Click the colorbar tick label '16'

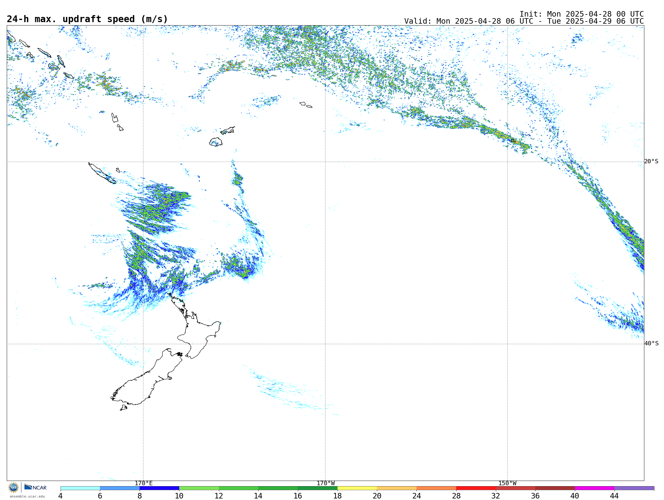pos(298,496)
